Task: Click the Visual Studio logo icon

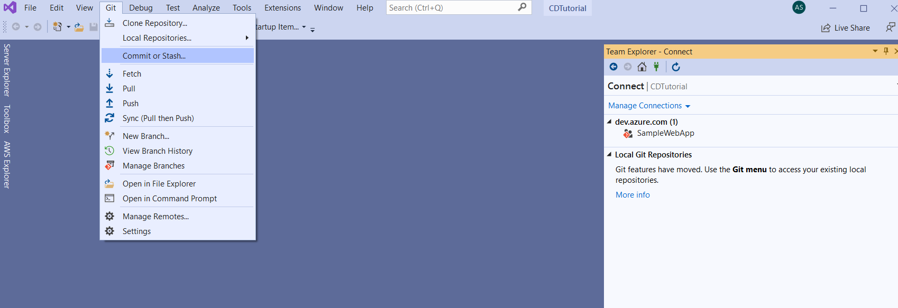Action: coord(10,7)
